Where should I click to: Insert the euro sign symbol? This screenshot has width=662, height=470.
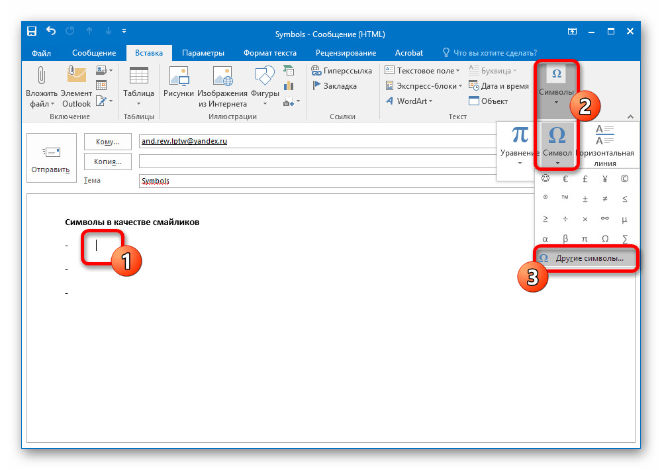click(565, 179)
